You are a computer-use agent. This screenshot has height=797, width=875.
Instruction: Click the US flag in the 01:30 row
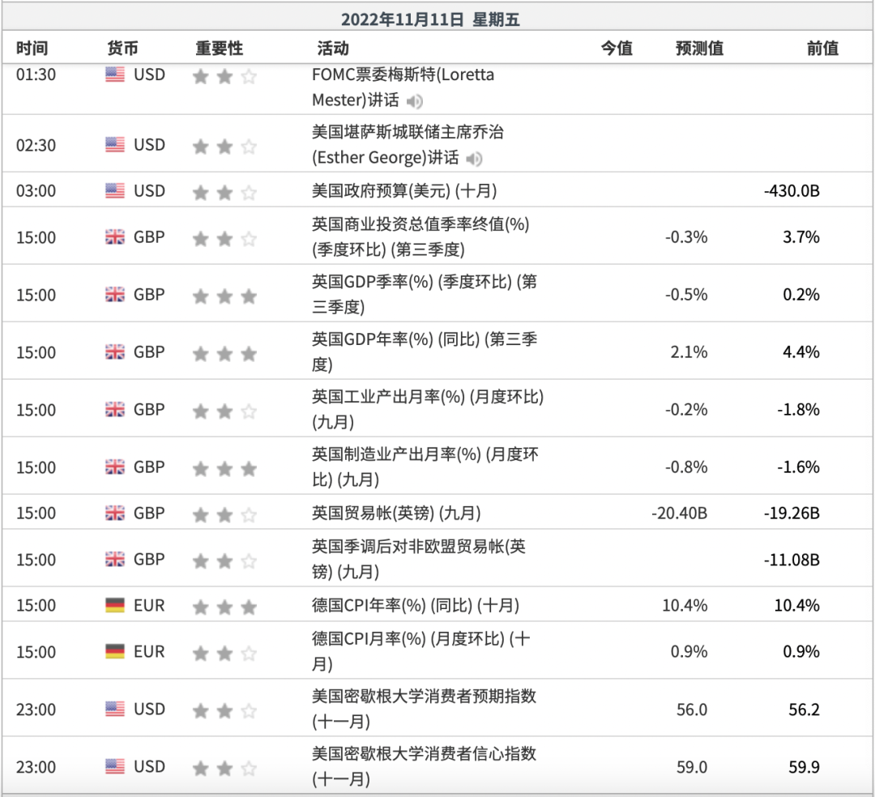coord(115,75)
